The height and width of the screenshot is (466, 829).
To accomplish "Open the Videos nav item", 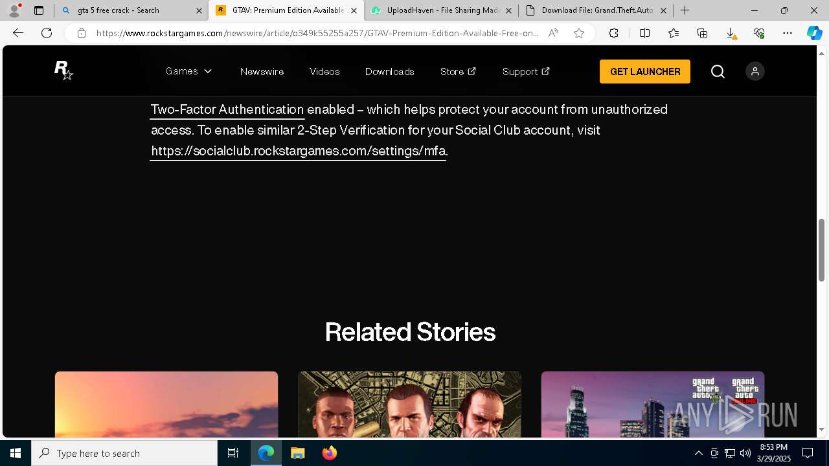I will [324, 72].
